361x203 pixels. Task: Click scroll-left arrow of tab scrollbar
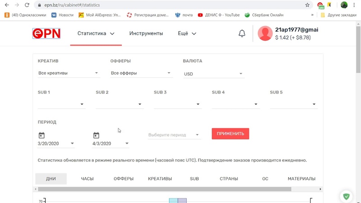[x=36, y=189]
